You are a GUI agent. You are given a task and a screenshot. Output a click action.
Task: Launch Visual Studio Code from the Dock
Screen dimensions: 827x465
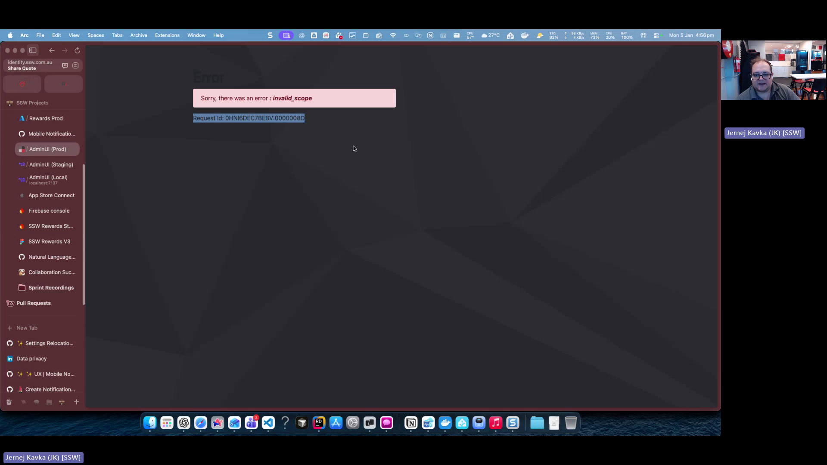coord(268,423)
